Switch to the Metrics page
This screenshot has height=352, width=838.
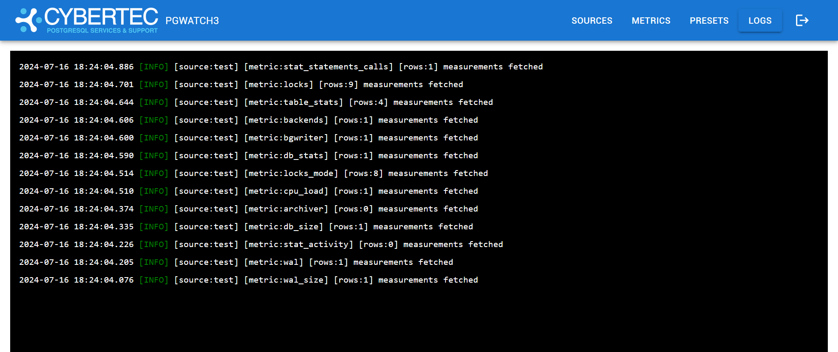(651, 21)
